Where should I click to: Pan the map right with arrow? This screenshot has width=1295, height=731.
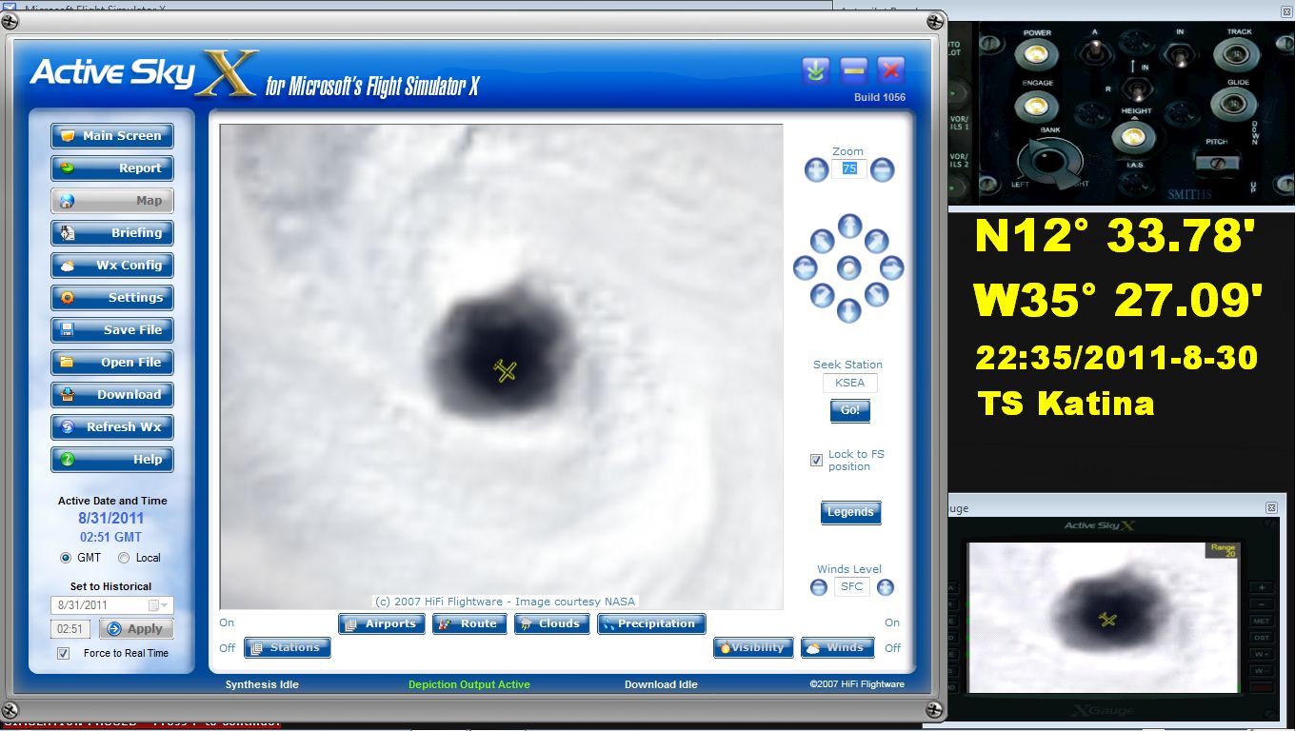(892, 267)
